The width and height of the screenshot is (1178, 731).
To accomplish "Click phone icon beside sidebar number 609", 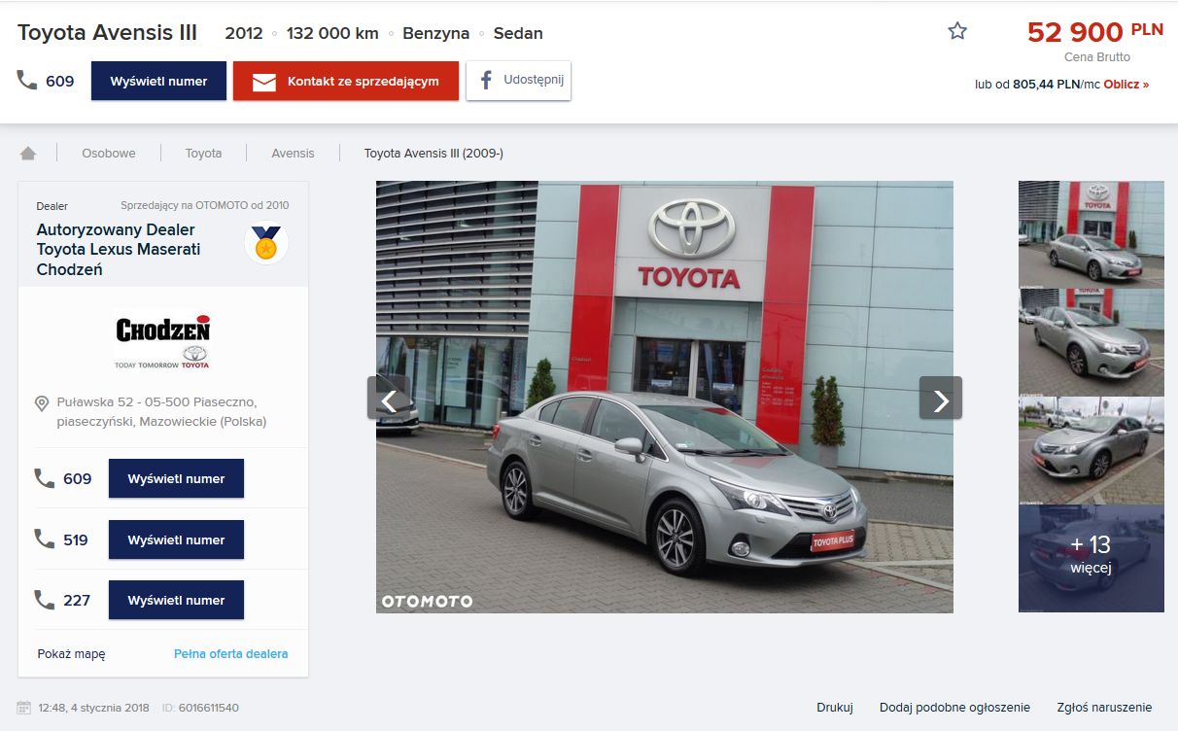I will [x=45, y=478].
